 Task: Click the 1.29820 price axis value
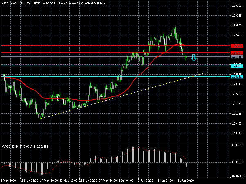pos(236,6)
